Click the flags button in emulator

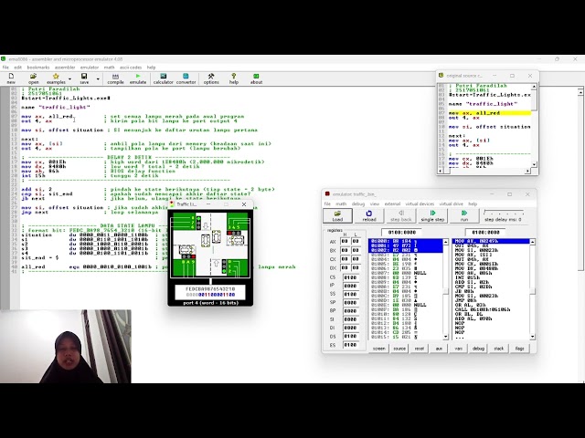pyautogui.click(x=520, y=349)
